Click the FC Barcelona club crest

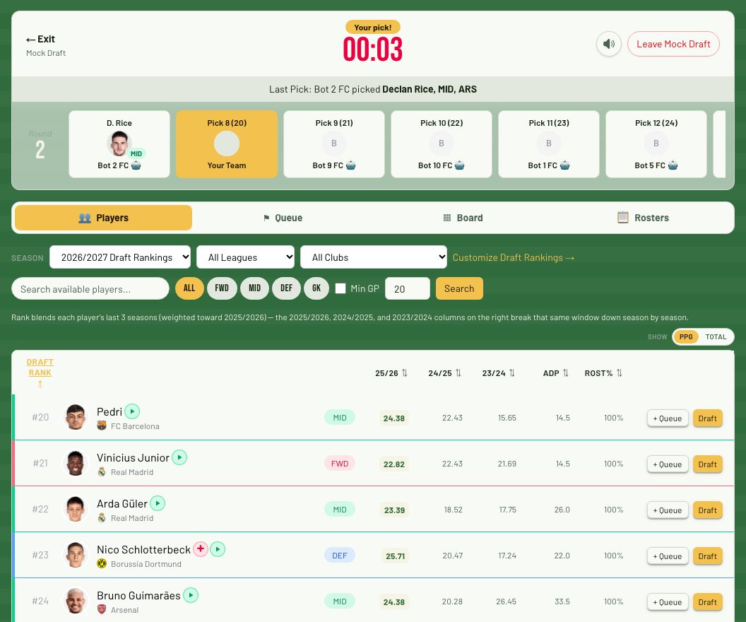(102, 426)
